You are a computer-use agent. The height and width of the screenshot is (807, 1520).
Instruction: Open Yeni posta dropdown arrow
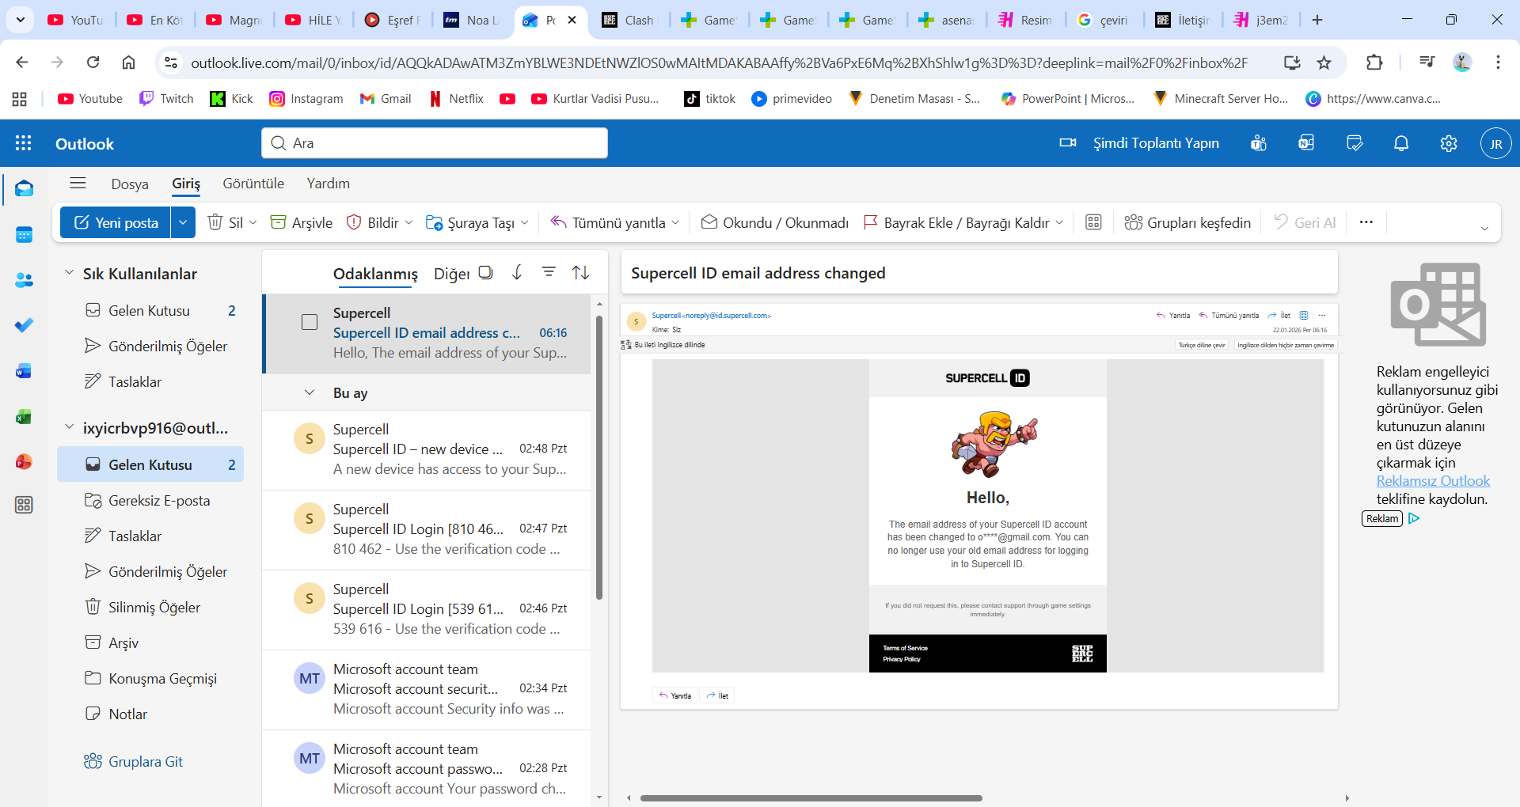(183, 222)
